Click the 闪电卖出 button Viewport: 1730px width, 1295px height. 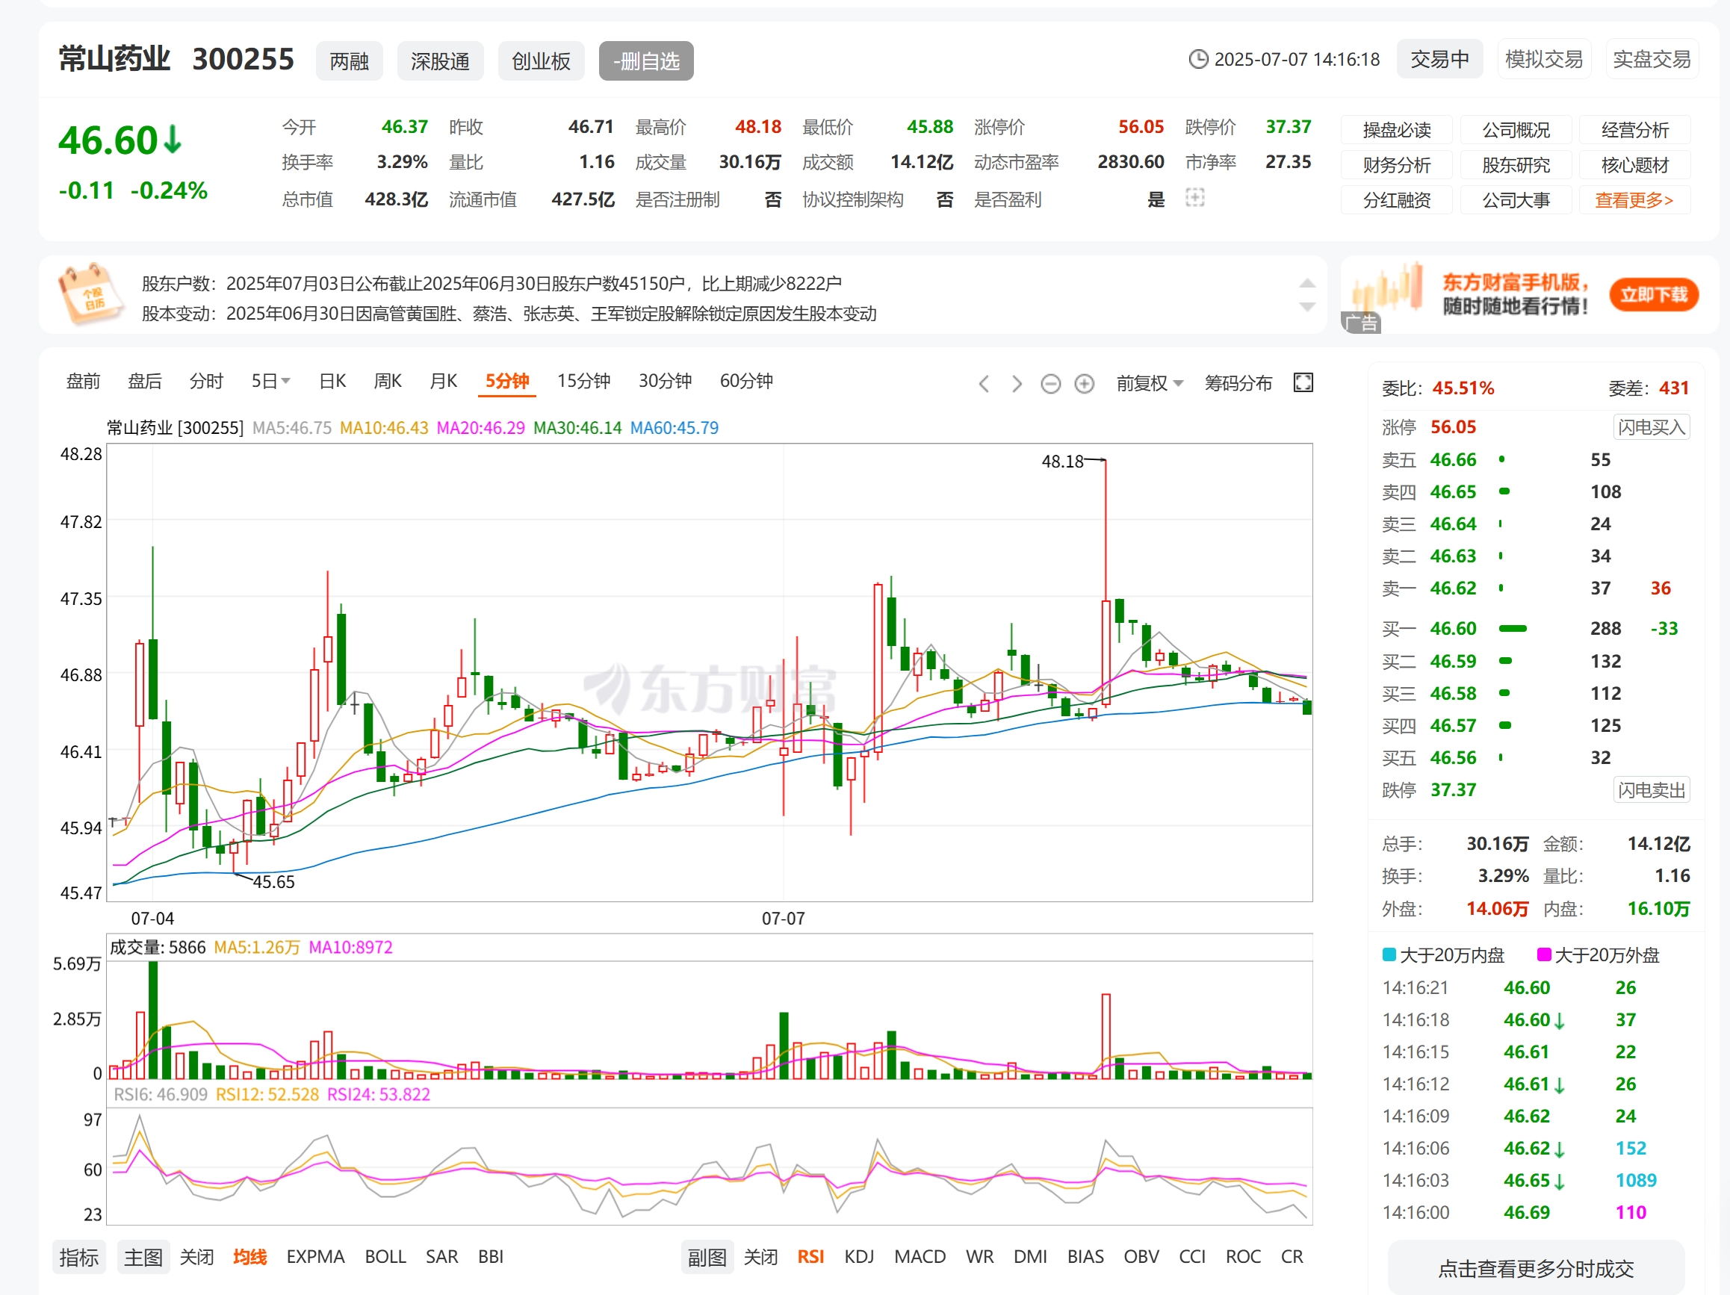pos(1651,790)
